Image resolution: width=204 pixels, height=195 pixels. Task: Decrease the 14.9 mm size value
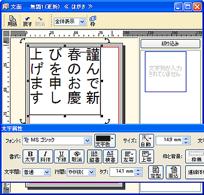click(186, 142)
